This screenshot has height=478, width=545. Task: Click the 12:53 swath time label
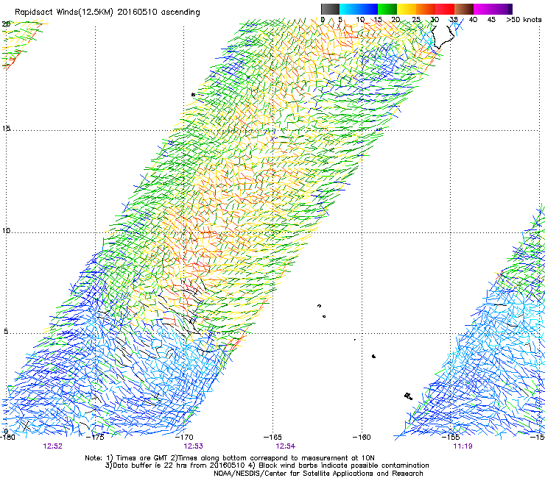193,446
